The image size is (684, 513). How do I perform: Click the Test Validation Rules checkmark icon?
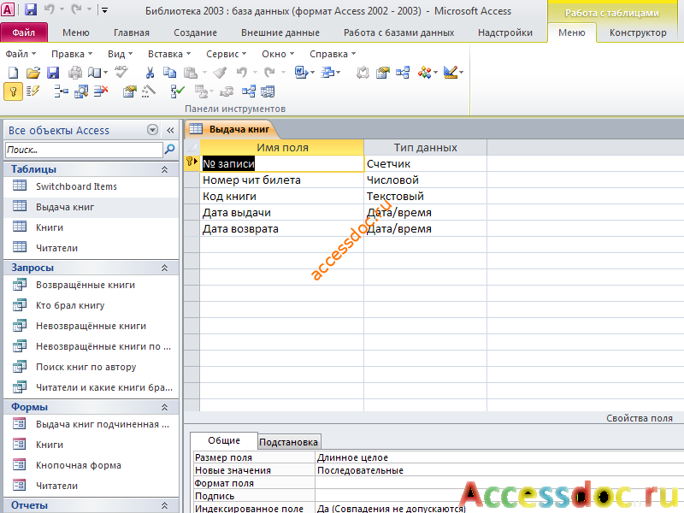177,91
